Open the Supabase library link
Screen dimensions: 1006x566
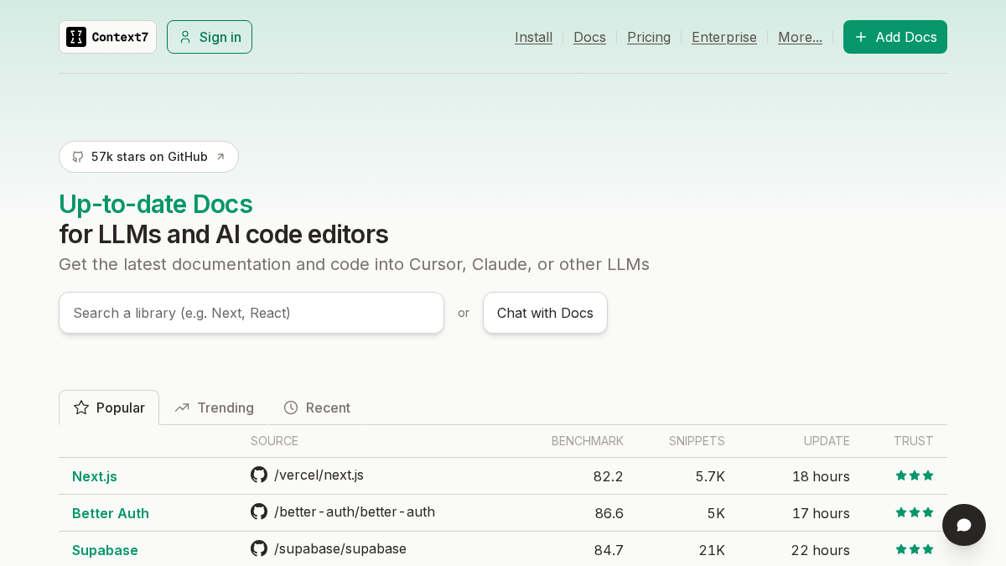(x=105, y=550)
